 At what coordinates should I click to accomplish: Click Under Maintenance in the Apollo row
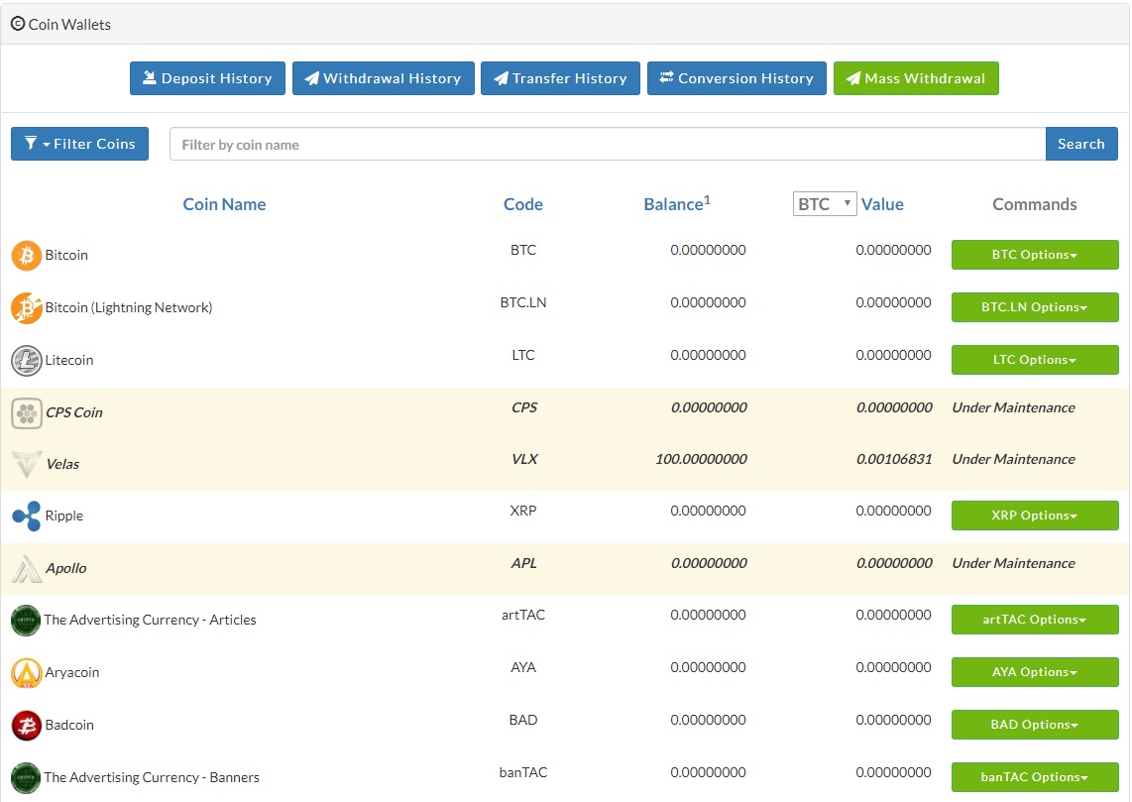(x=1014, y=564)
